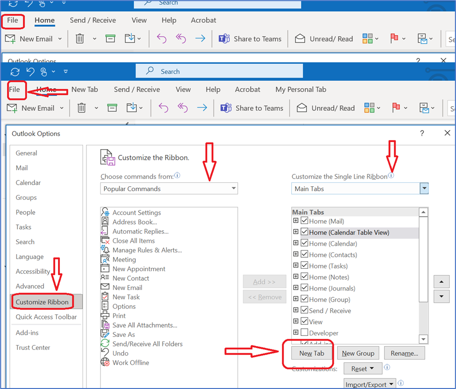Click Send/Receive sync icon beside the Search box showing its magnifier

[15, 71]
